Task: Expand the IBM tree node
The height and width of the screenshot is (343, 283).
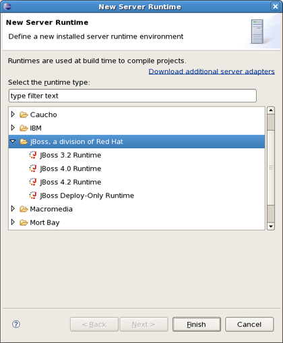Action: (x=13, y=128)
